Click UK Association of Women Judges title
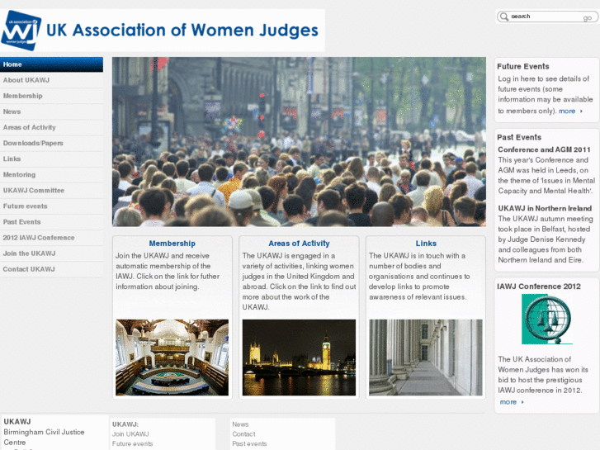This screenshot has width=600, height=450. coord(182,31)
